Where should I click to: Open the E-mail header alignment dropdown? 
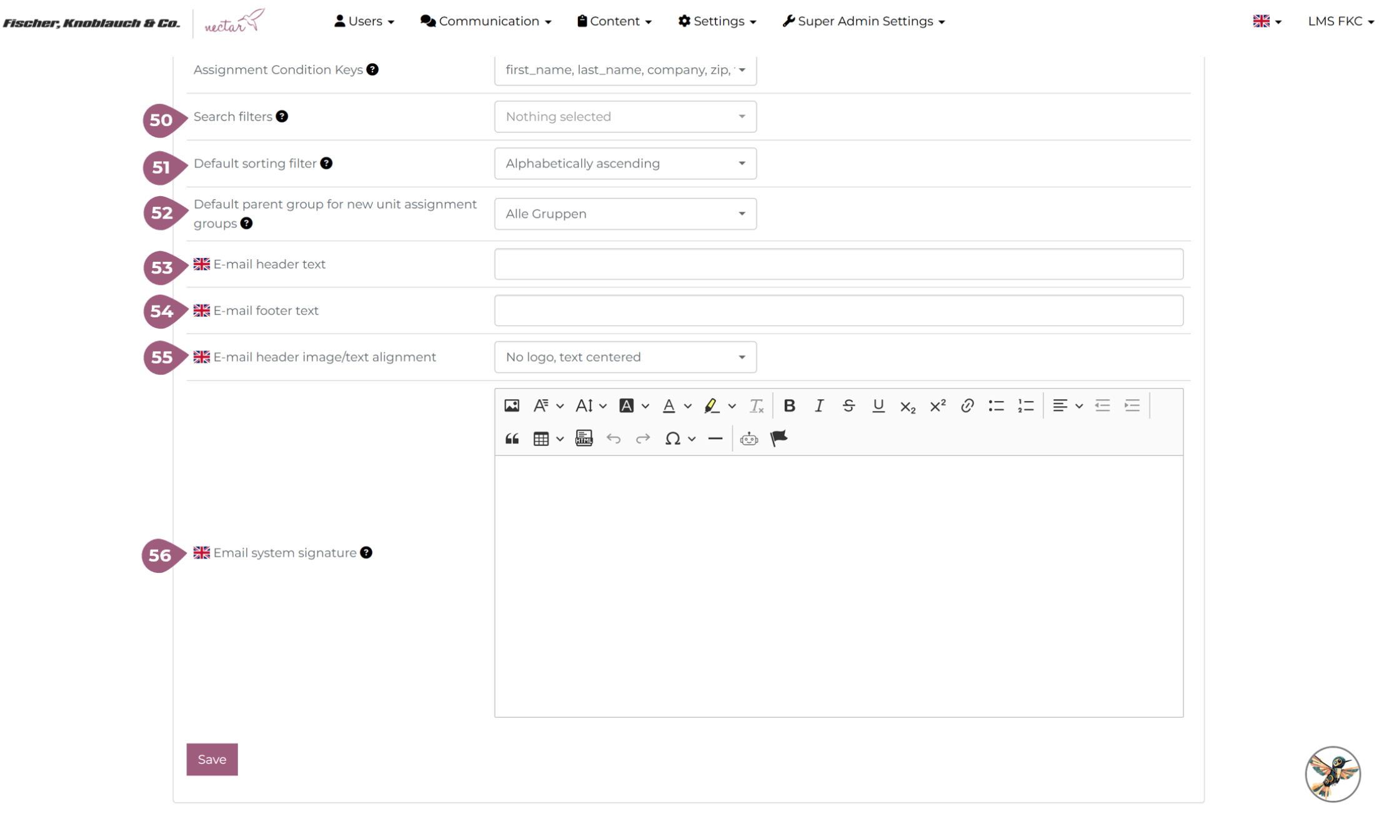(625, 357)
